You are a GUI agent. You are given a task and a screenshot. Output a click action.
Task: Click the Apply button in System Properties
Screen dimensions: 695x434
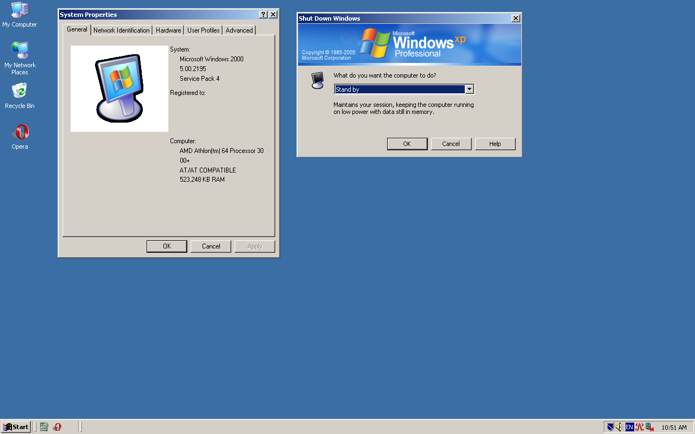(255, 246)
